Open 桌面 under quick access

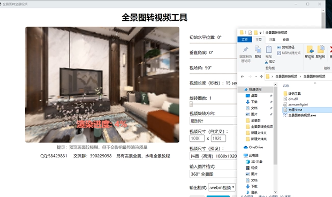click(254, 96)
